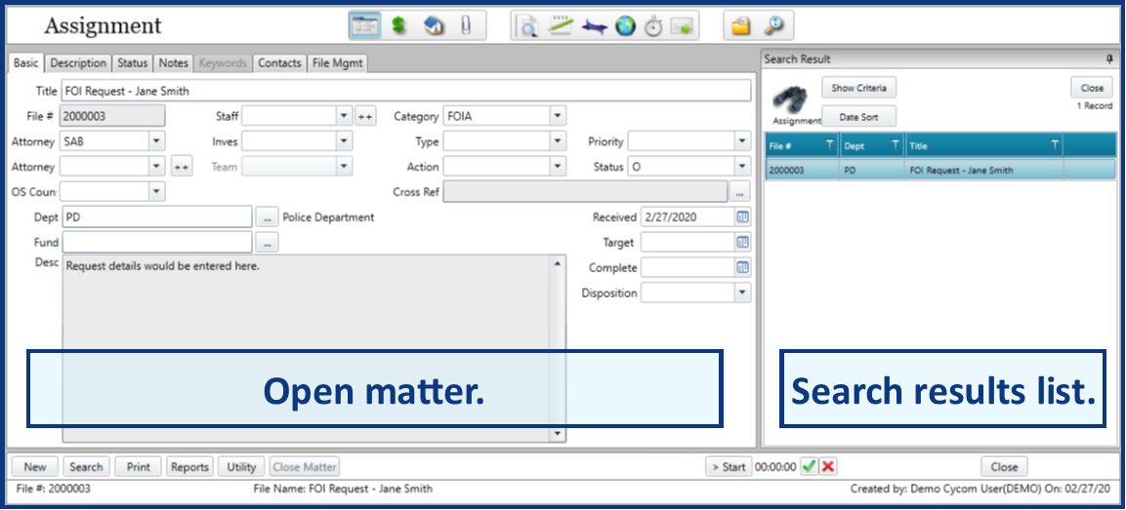Filter the Title column in results
This screenshot has width=1126, height=510.
coord(1055,145)
